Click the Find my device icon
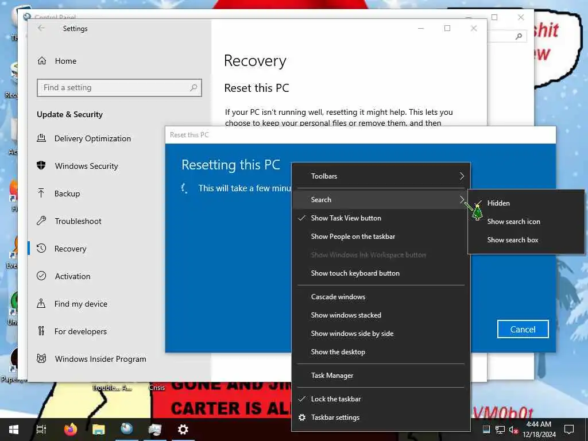This screenshot has width=588, height=441. point(41,303)
